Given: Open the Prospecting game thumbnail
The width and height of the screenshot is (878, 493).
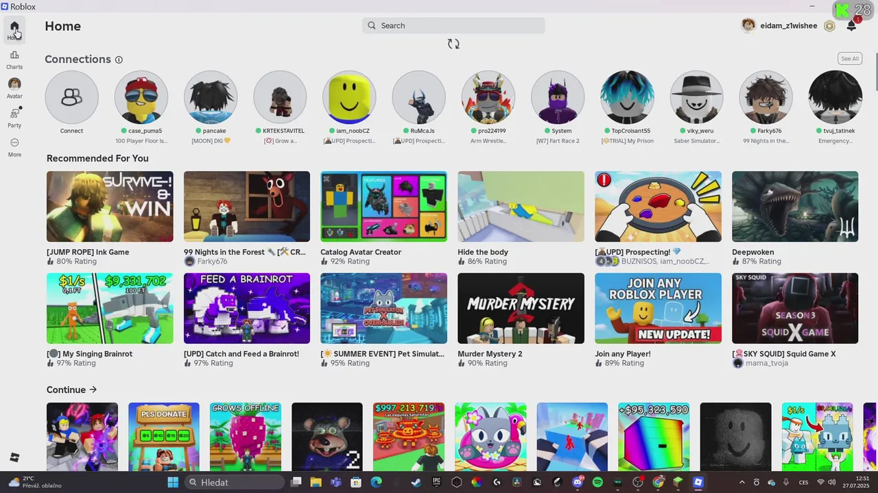Looking at the screenshot, I should click(658, 206).
